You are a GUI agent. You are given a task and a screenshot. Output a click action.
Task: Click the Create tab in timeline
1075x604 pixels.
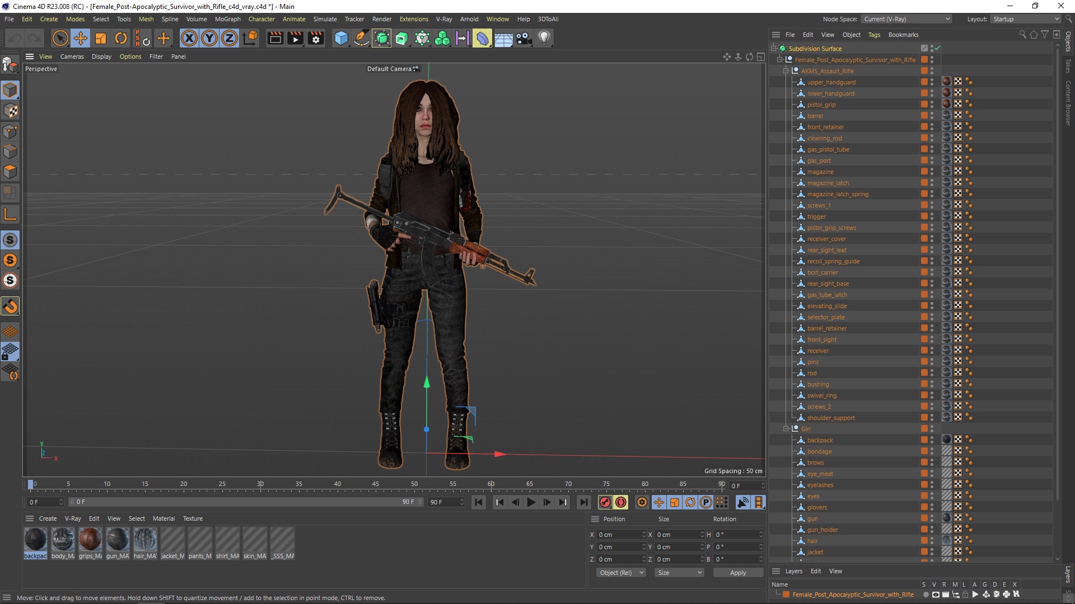click(x=47, y=518)
